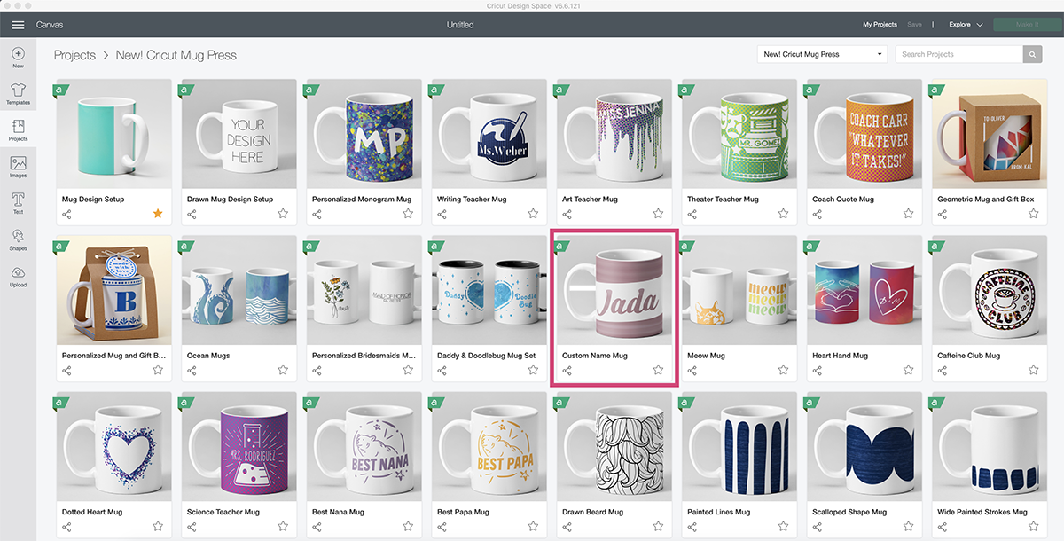Share the Theater Teacher Mug project
This screenshot has width=1064, height=541.
point(692,214)
